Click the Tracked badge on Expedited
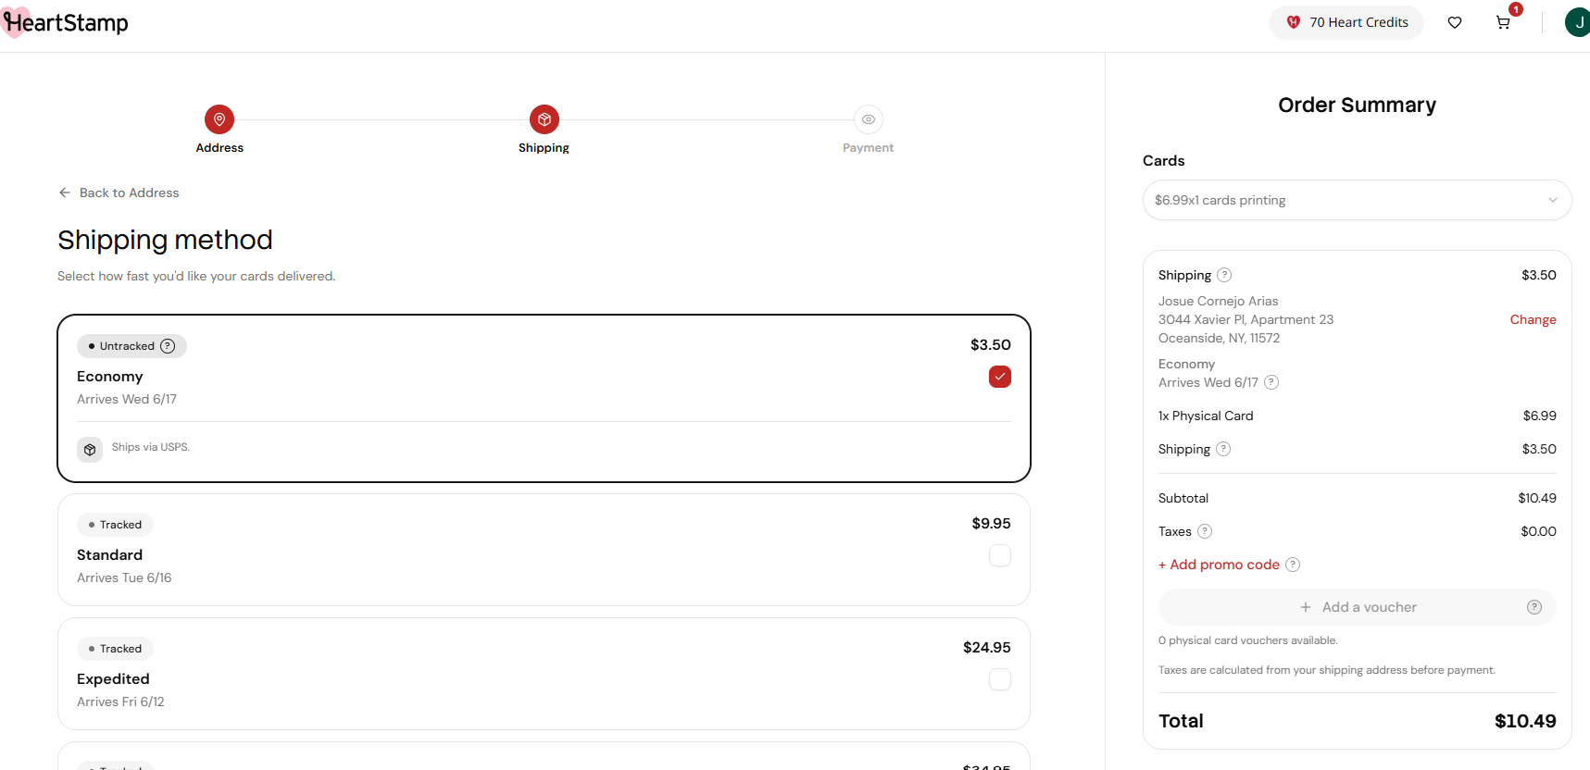 (x=115, y=649)
